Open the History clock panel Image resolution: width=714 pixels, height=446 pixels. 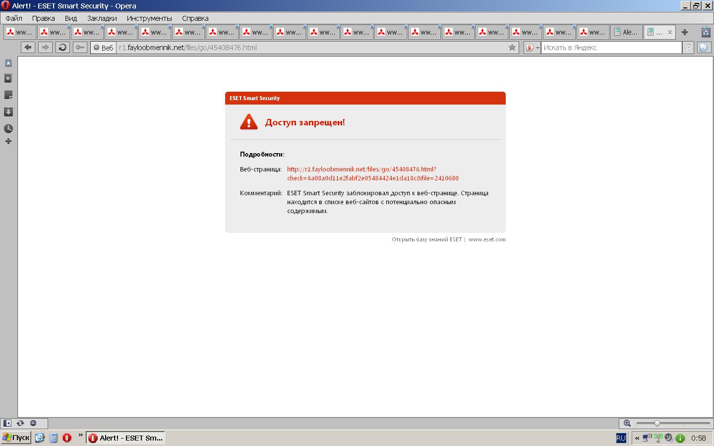point(8,129)
